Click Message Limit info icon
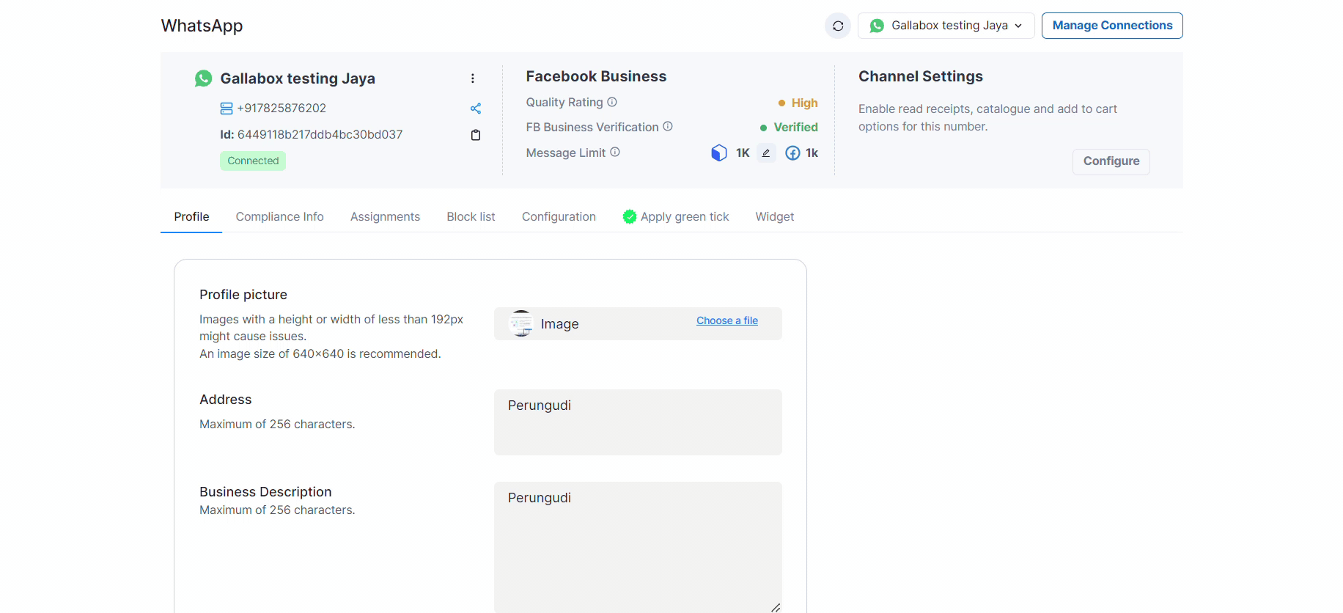The height and width of the screenshot is (613, 1343). tap(615, 152)
